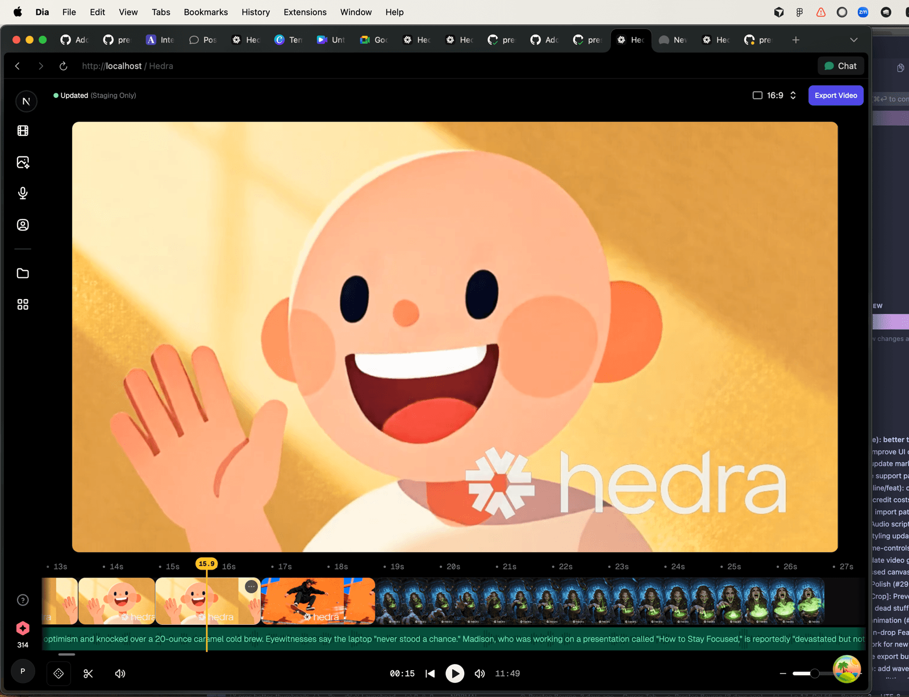Open the clip options three-dot menu
The image size is (909, 697).
pos(252,586)
